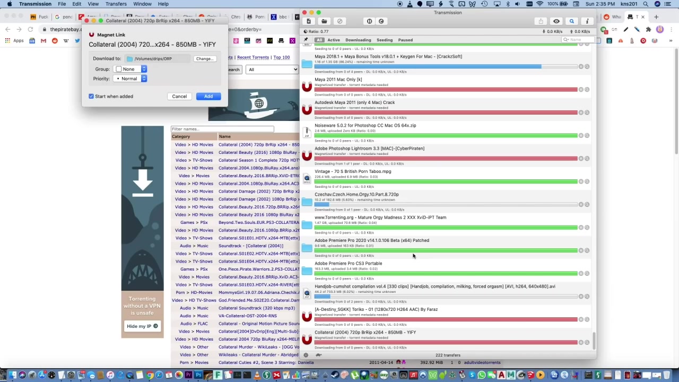Pause all transfers with the toolbar icon
679x382 pixels.
click(369, 21)
